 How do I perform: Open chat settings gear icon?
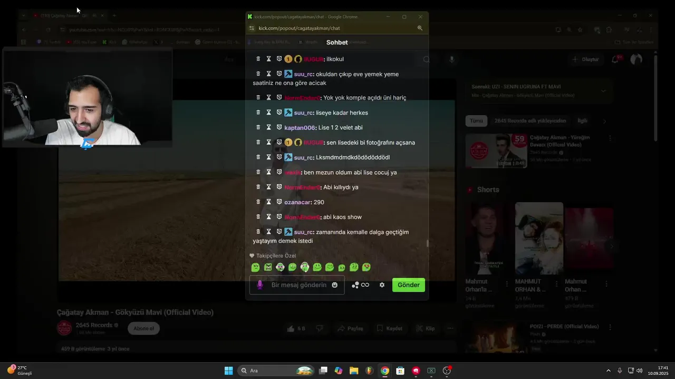click(x=382, y=285)
